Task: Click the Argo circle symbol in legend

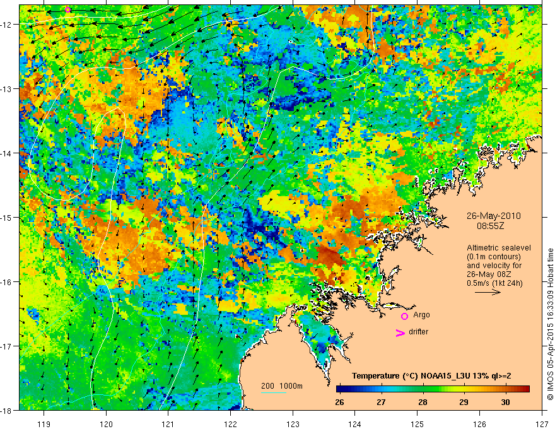Action: pos(404,316)
